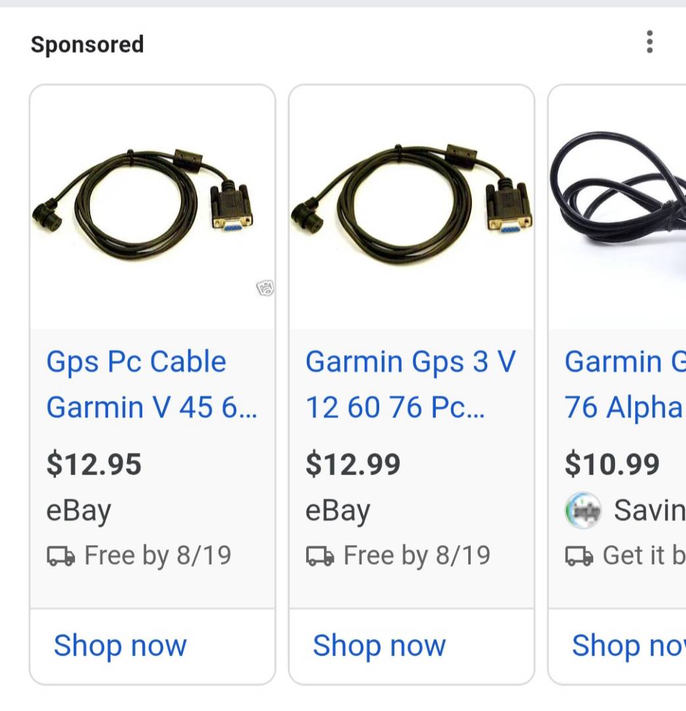Click the delivery truck icon on the $12.95 listing
This screenshot has width=686, height=711.
[x=61, y=556]
